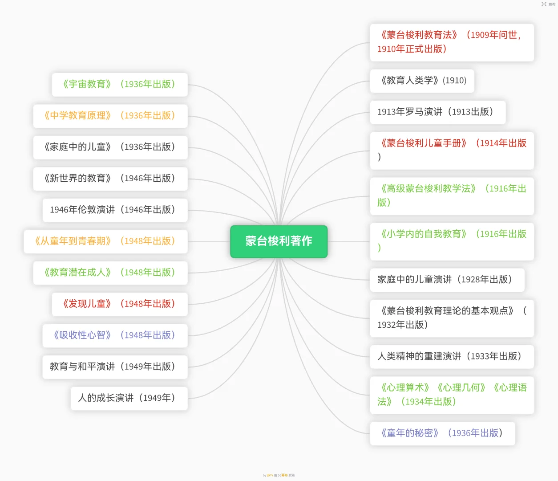Select the central node 蒙台梭利著作
This screenshot has width=558, height=481.
(x=279, y=241)
